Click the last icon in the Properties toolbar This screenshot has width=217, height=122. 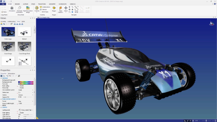coord(19,76)
